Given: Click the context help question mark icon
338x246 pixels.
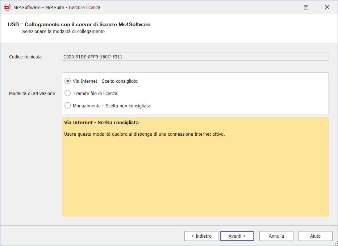Looking at the screenshot, I should coord(306,7).
